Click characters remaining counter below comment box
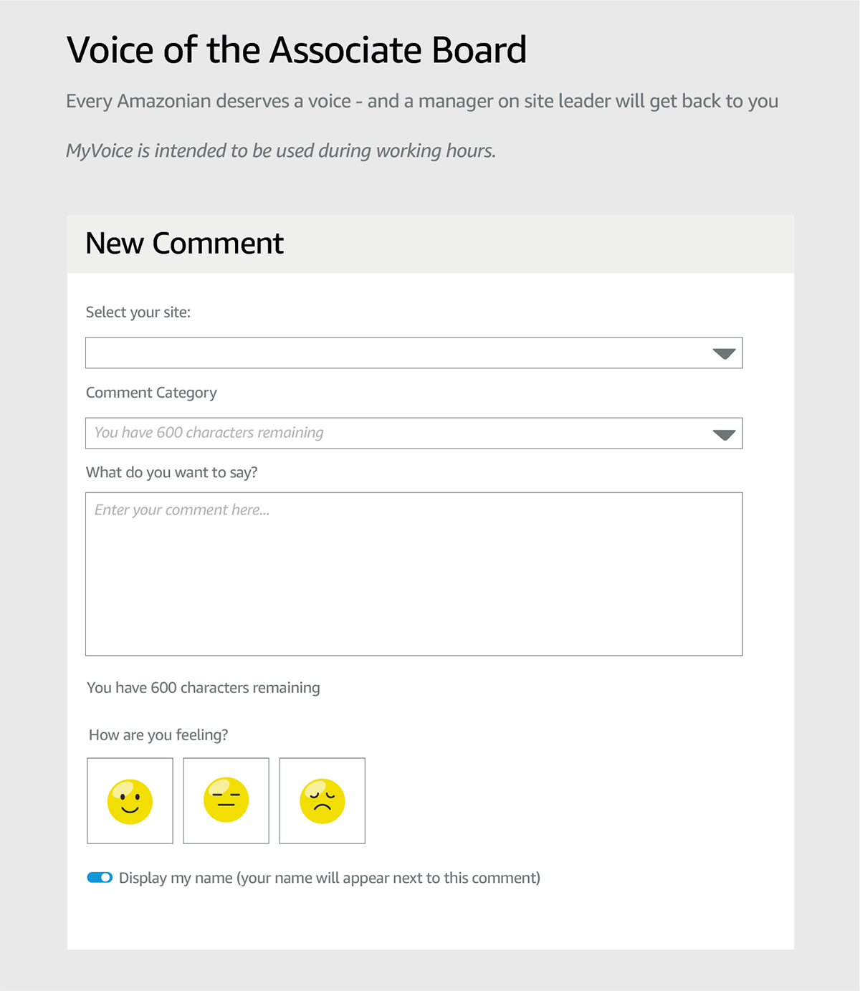The height and width of the screenshot is (991, 860). (204, 688)
